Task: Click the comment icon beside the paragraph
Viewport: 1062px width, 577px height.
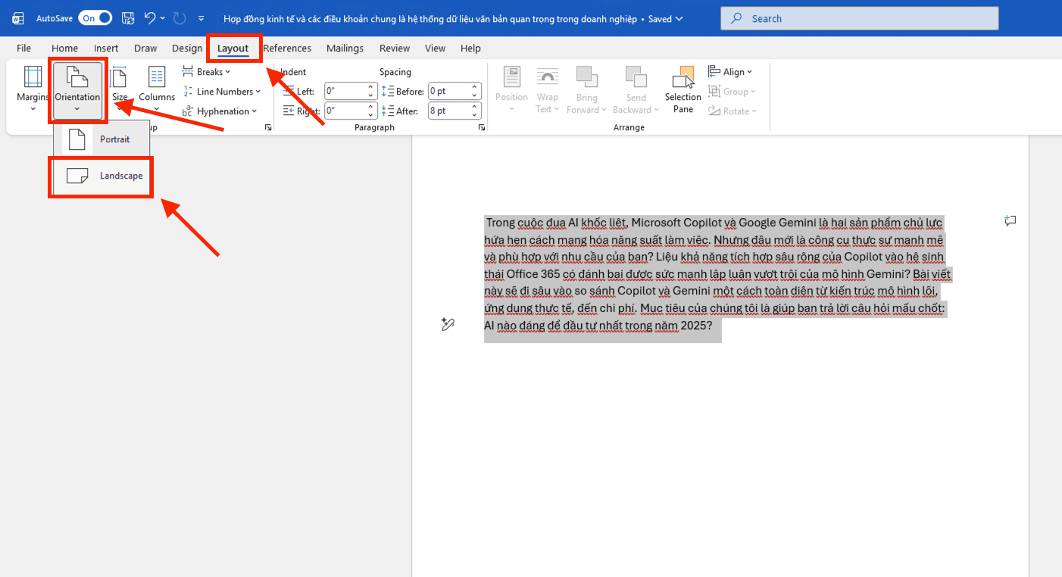Action: 1010,221
